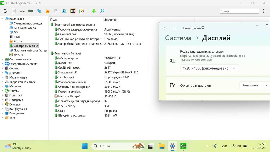Screen dimensions: 270x152
Task: Click the Напруга батареї row
Action: tap(85, 96)
